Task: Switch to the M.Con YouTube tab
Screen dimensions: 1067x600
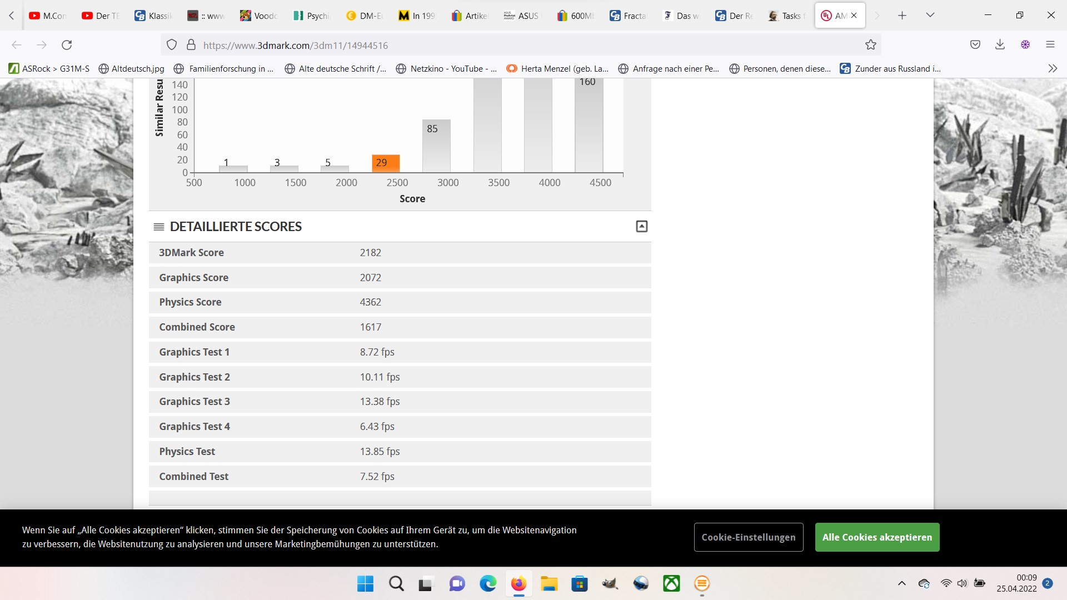Action: coord(48,16)
